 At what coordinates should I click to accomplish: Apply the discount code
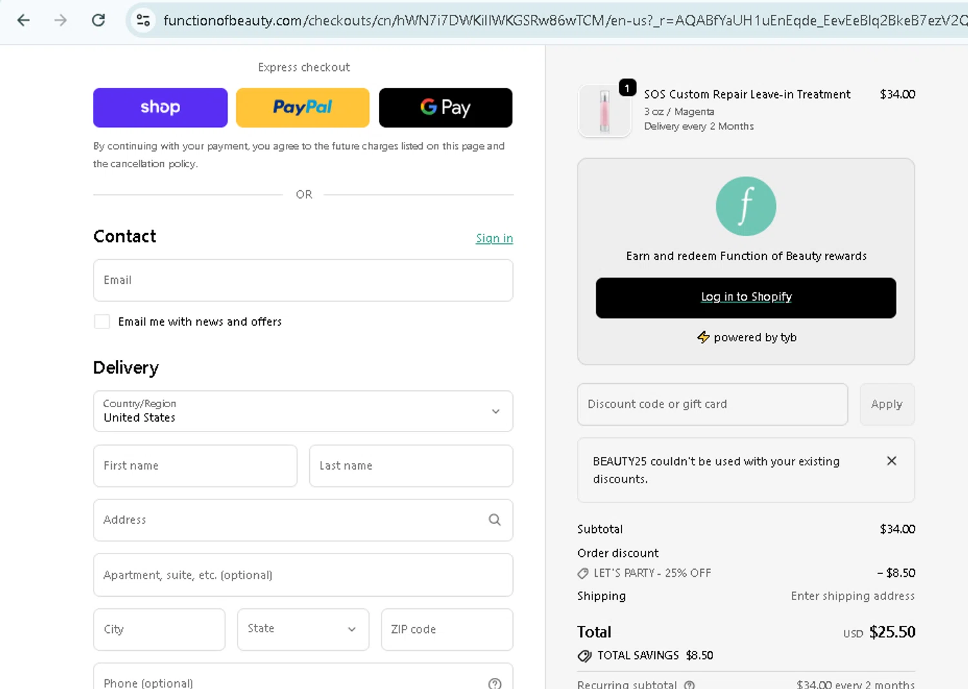click(x=886, y=404)
